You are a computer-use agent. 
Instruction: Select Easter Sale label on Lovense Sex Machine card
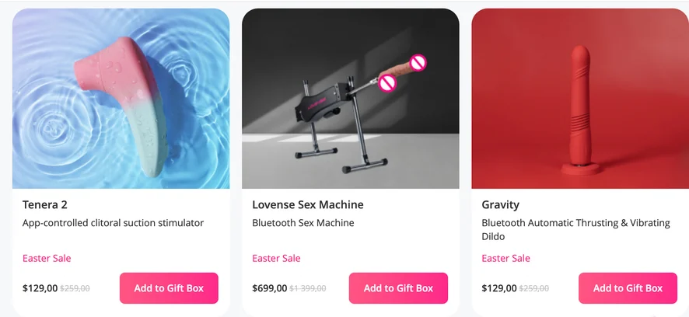click(276, 258)
